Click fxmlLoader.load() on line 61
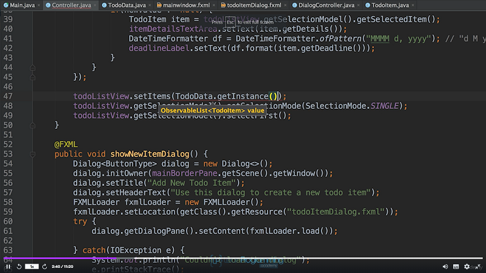 tap(289, 231)
